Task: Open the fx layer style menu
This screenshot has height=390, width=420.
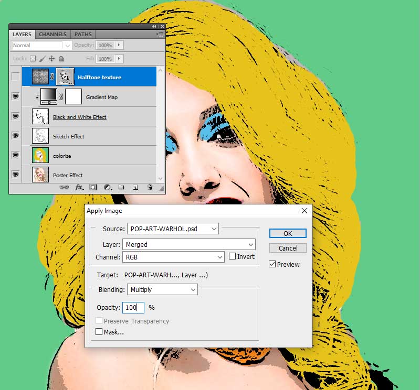Action: tap(79, 187)
